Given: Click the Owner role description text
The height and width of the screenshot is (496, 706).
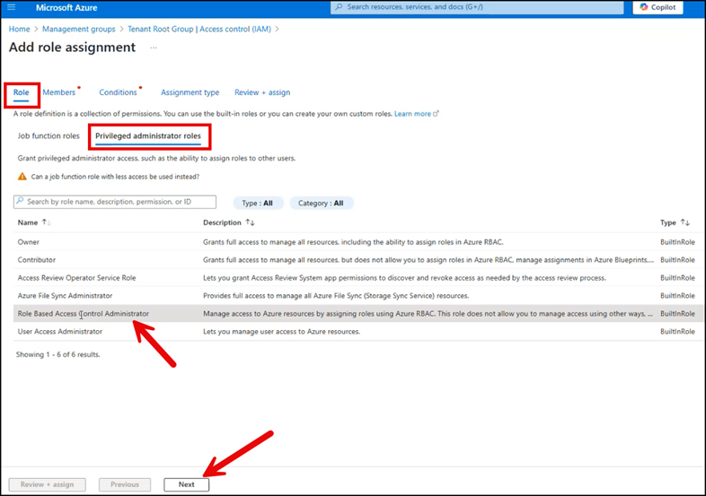Looking at the screenshot, I should pyautogui.click(x=353, y=242).
